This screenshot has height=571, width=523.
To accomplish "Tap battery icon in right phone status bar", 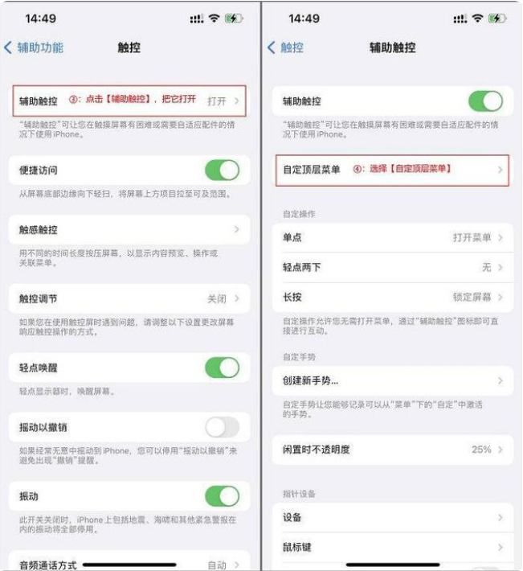I will click(496, 18).
